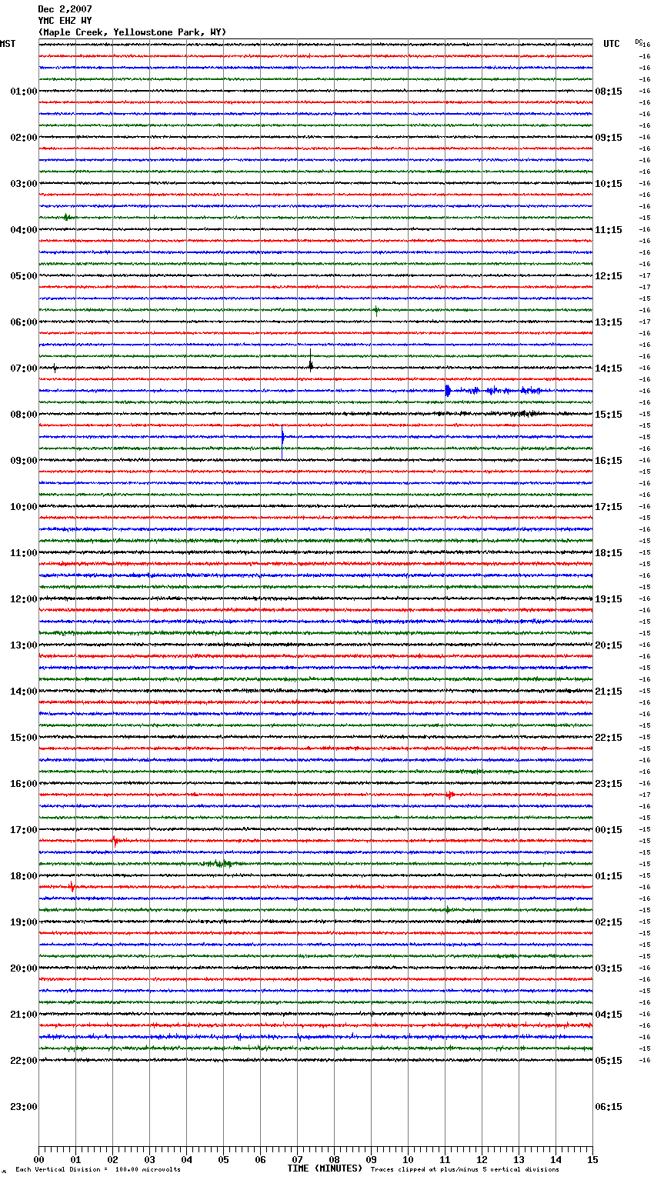
Task: Click the "Each Vertical Division = 100.00 microvolts" note
Action: 98,1169
